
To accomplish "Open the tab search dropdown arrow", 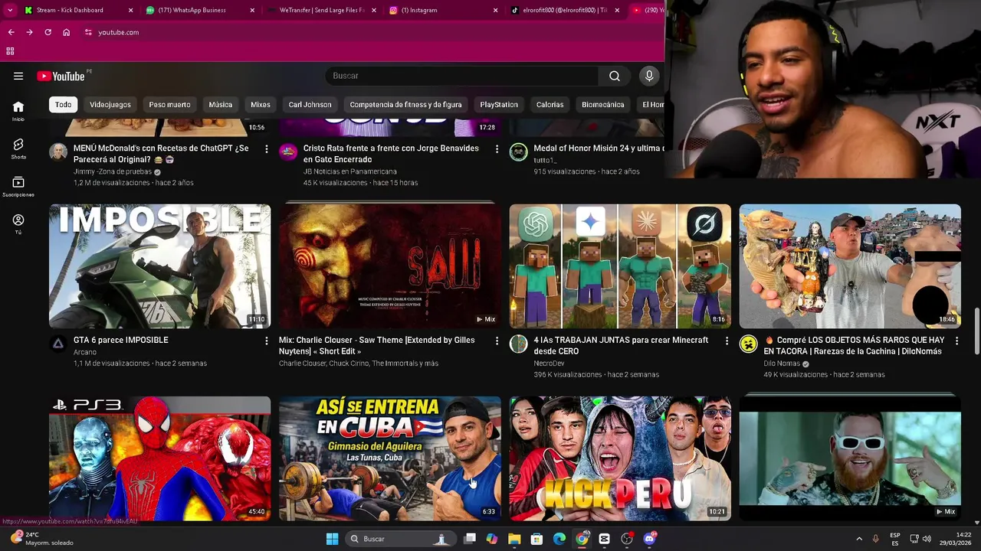I will point(10,10).
